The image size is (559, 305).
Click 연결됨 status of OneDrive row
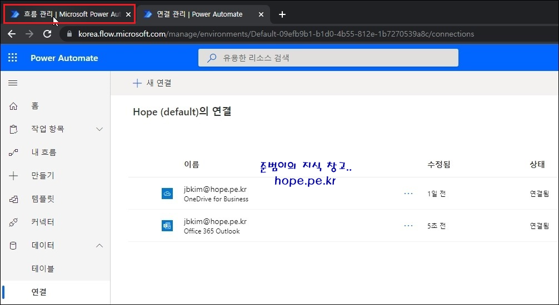pyautogui.click(x=540, y=194)
